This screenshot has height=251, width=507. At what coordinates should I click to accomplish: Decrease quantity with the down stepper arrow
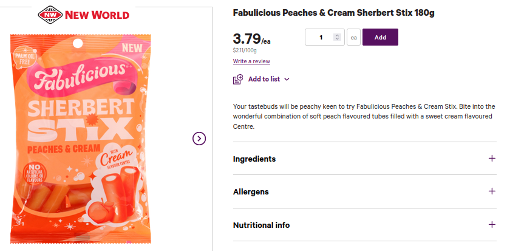coord(338,40)
